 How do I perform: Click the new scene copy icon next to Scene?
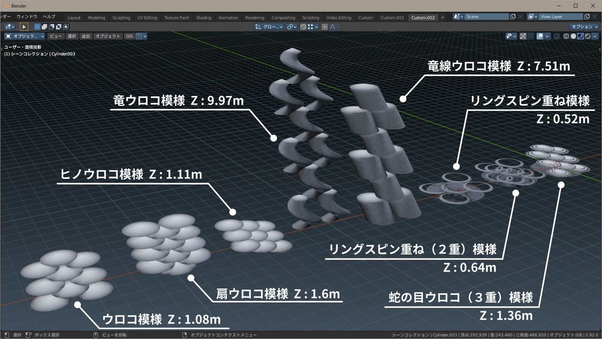coord(513,16)
